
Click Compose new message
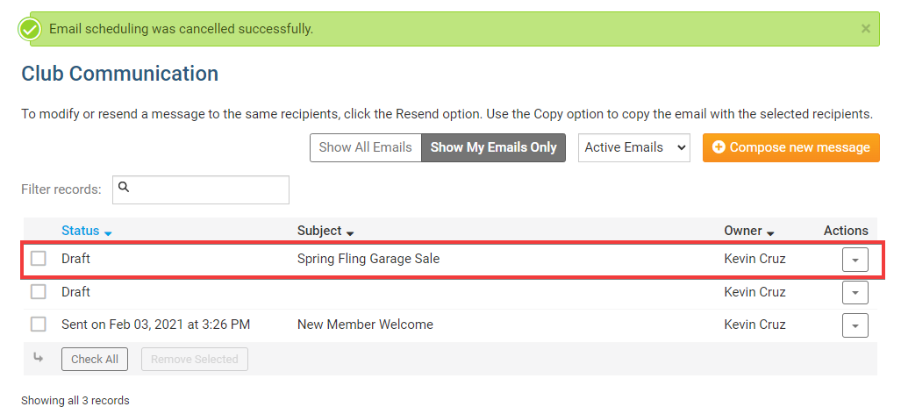[x=790, y=147]
